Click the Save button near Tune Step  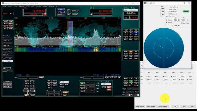click(69, 14)
